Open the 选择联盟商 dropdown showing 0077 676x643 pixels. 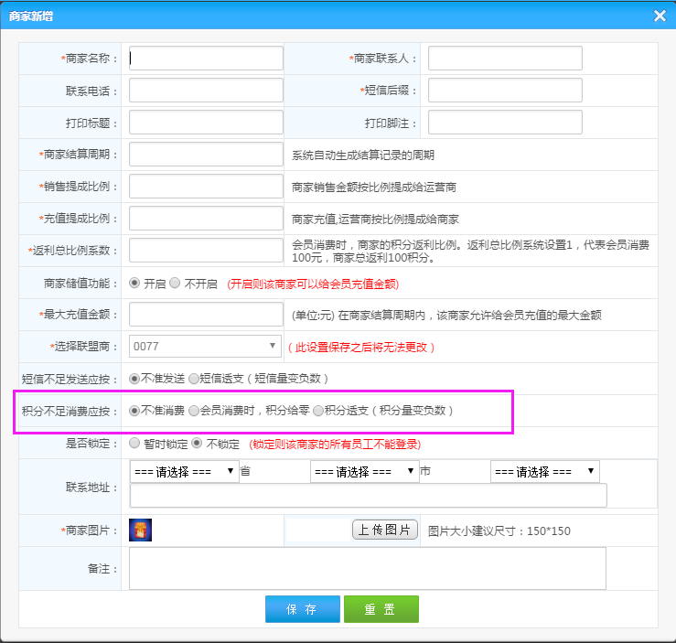pyautogui.click(x=205, y=346)
